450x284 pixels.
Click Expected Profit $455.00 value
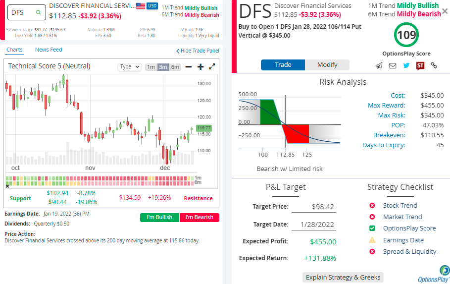(323, 242)
